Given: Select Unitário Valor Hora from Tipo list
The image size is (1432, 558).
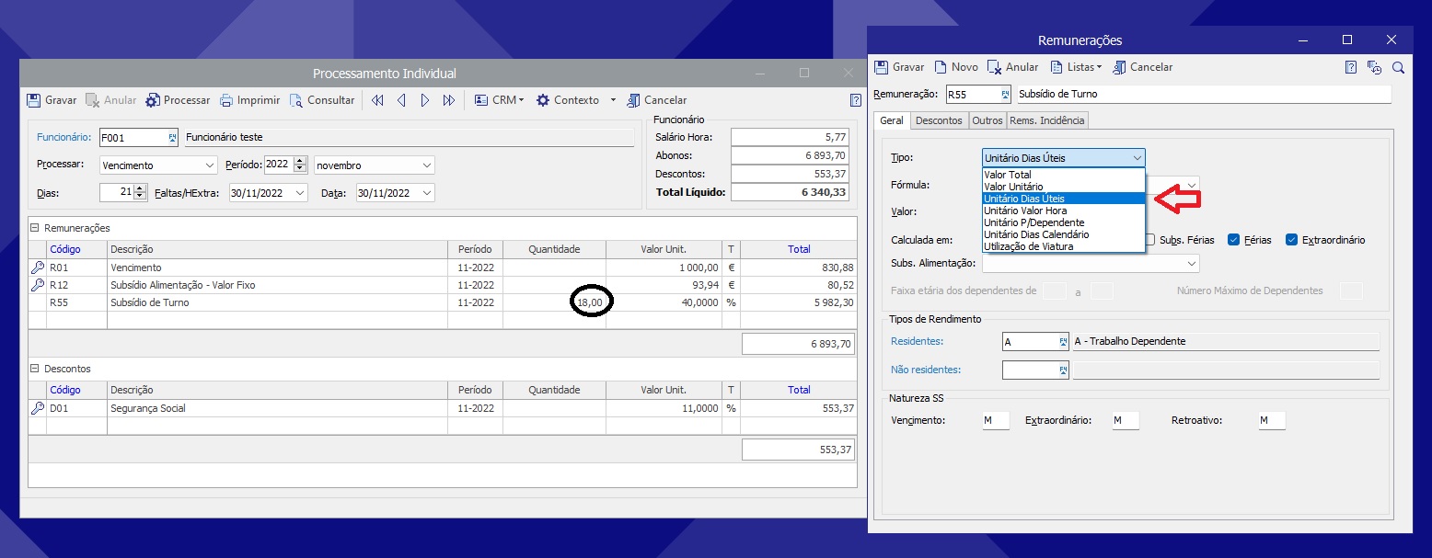Looking at the screenshot, I should tap(1020, 211).
